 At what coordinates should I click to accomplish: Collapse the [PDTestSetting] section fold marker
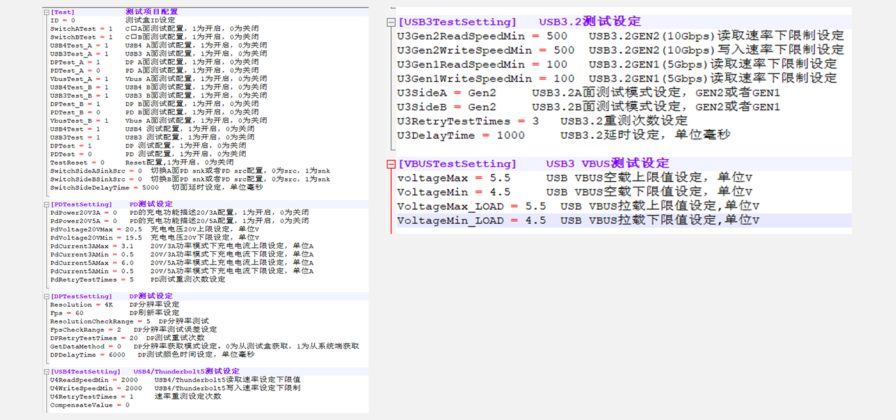coord(46,205)
